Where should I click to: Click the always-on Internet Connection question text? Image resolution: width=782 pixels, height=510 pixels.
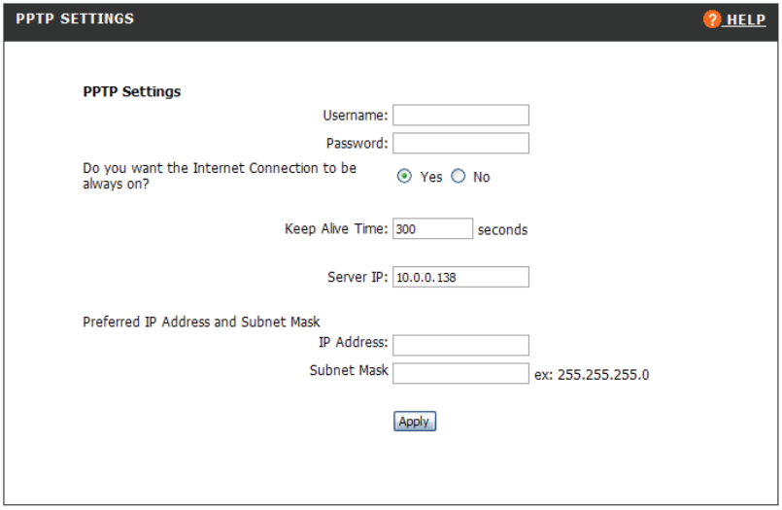tap(220, 175)
